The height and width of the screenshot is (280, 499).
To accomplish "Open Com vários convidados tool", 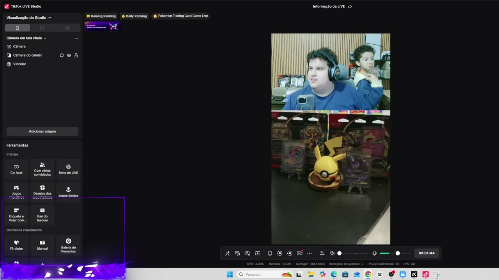I will (x=42, y=169).
